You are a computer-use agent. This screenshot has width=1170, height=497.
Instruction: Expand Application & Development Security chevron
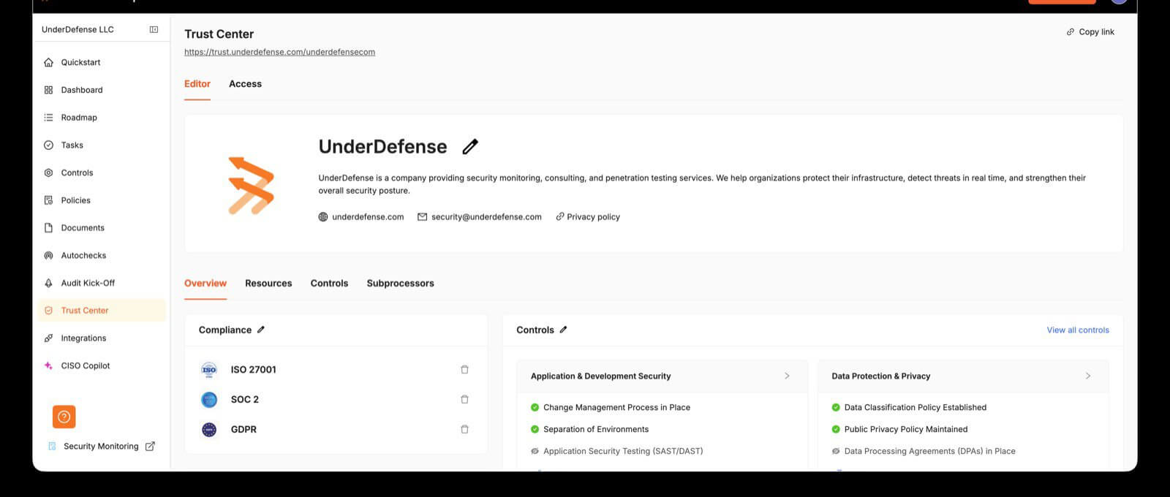tap(787, 376)
